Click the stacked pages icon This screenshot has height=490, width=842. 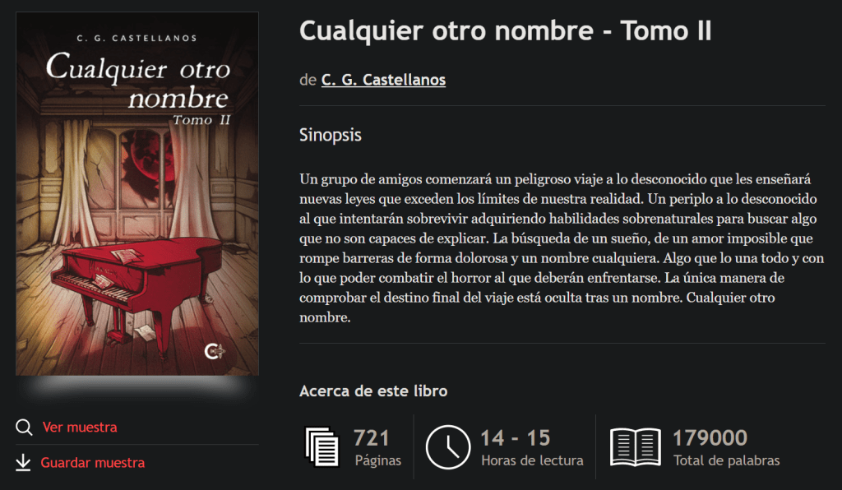(x=322, y=446)
